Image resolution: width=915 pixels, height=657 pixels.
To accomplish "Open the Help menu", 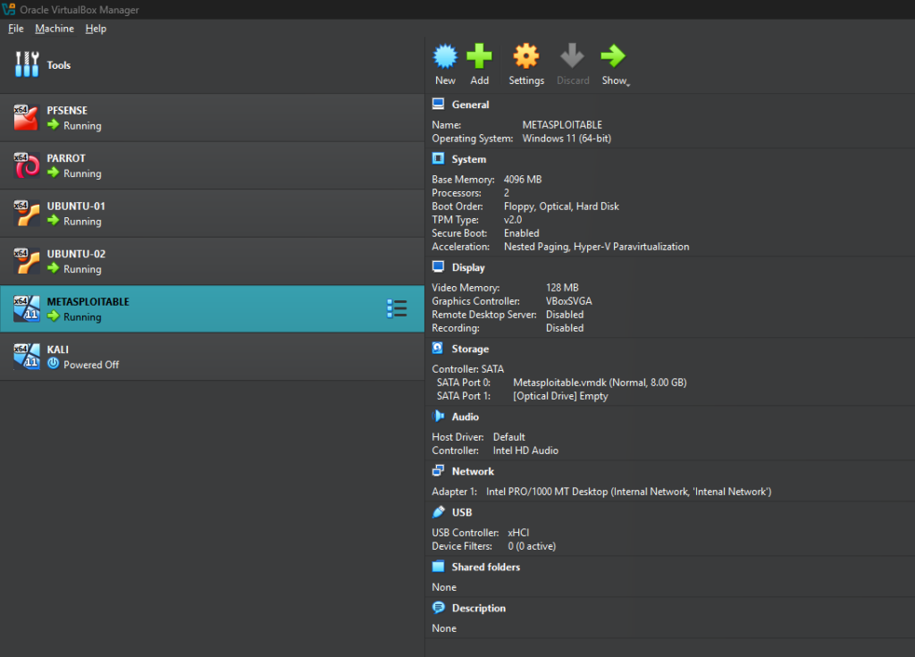I will tap(96, 29).
